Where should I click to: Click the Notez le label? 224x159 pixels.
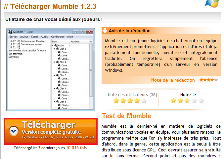(x=188, y=94)
